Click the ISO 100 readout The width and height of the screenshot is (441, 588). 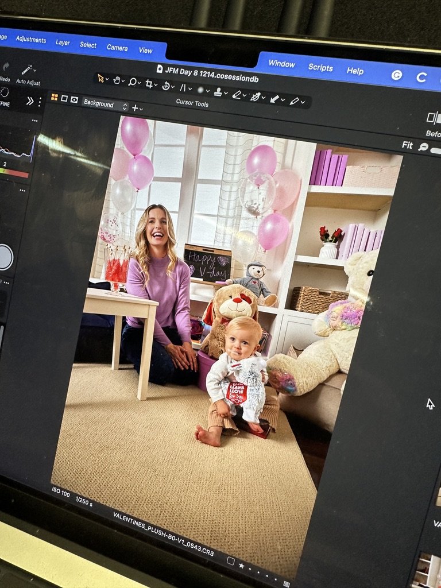tap(61, 492)
